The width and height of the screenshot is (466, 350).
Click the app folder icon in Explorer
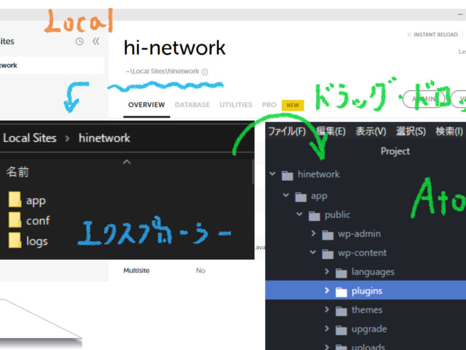15,200
